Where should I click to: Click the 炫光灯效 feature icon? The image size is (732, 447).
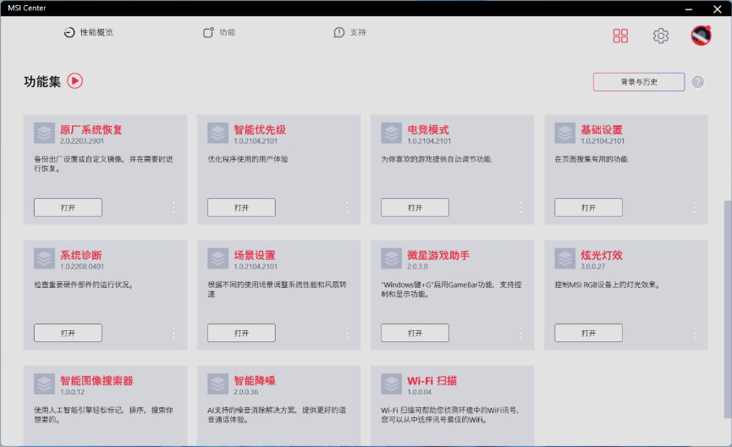point(565,258)
